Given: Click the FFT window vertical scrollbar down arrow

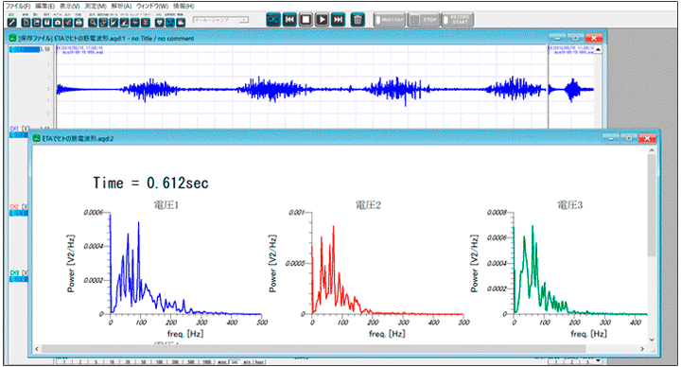Looking at the screenshot, I should [x=652, y=340].
